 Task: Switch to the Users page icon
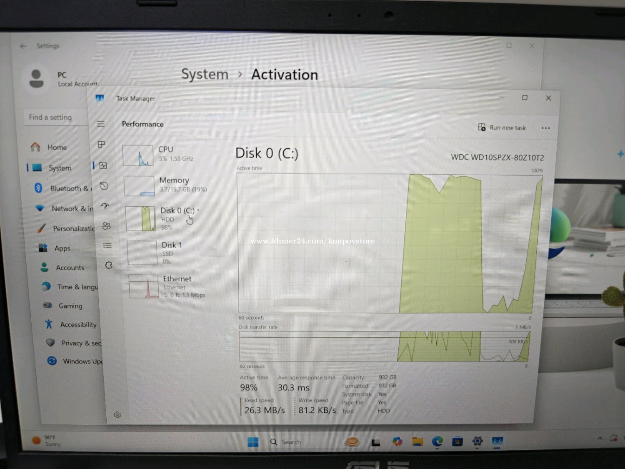(106, 226)
